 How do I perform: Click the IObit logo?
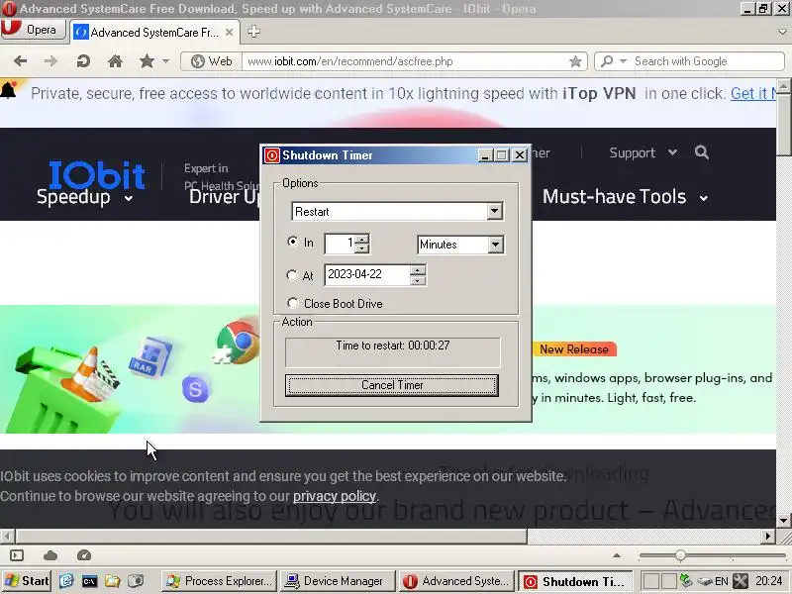click(97, 175)
